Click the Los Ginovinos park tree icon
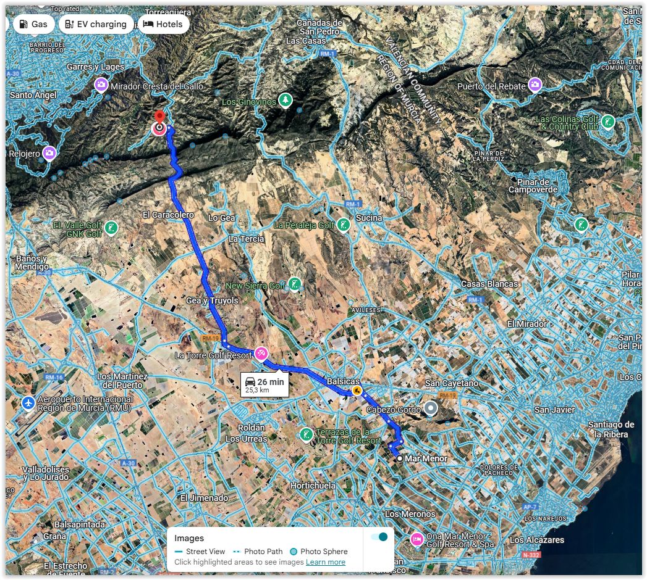This screenshot has height=580, width=647. coord(285,100)
